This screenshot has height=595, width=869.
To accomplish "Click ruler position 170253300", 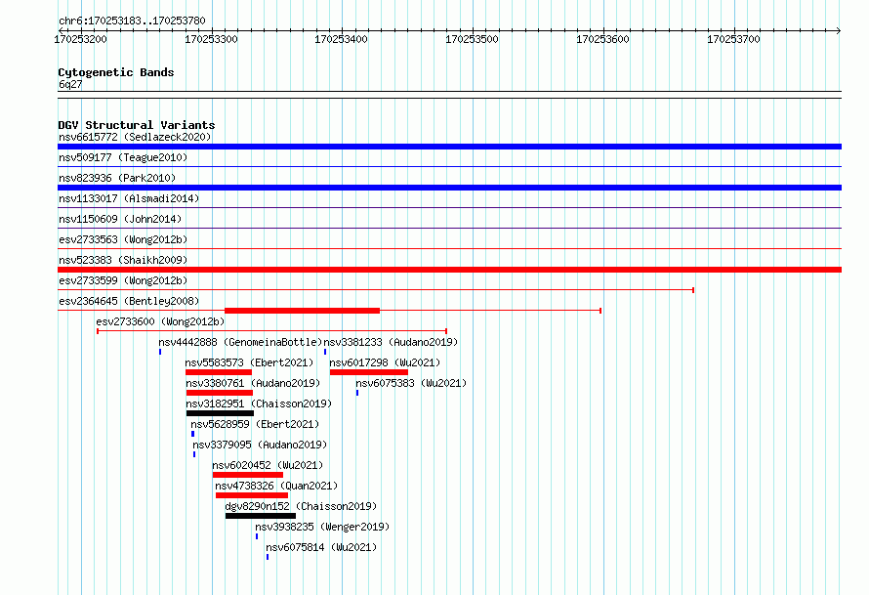I will pos(211,39).
